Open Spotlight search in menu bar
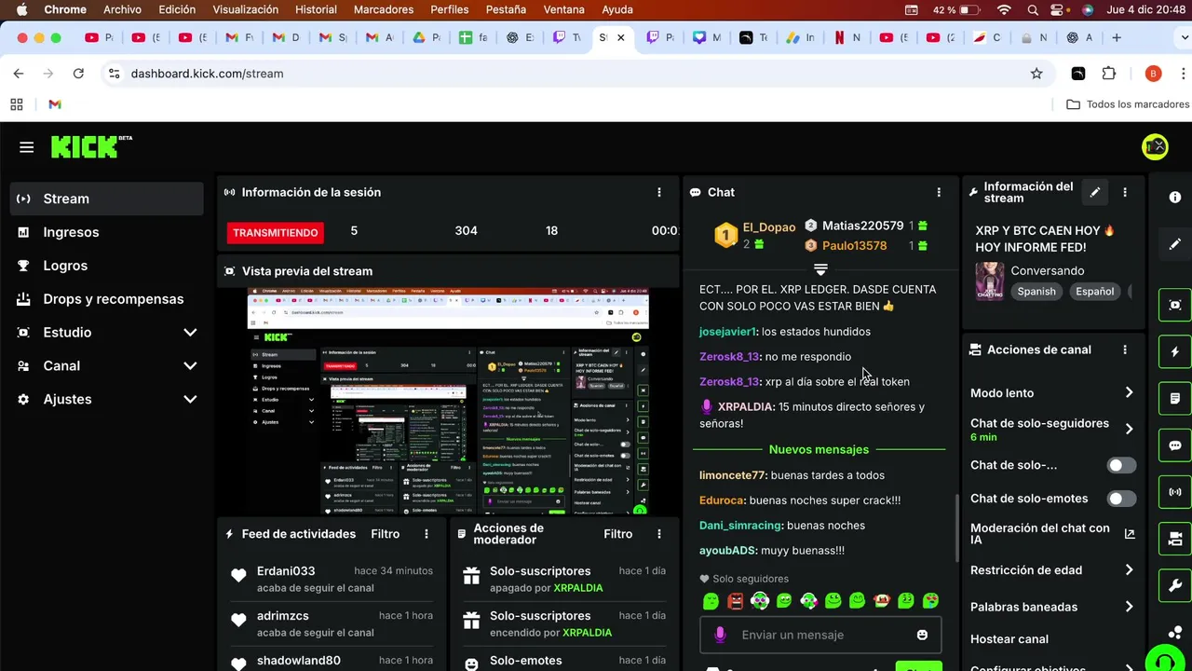Viewport: 1192px width, 671px height. click(1033, 9)
